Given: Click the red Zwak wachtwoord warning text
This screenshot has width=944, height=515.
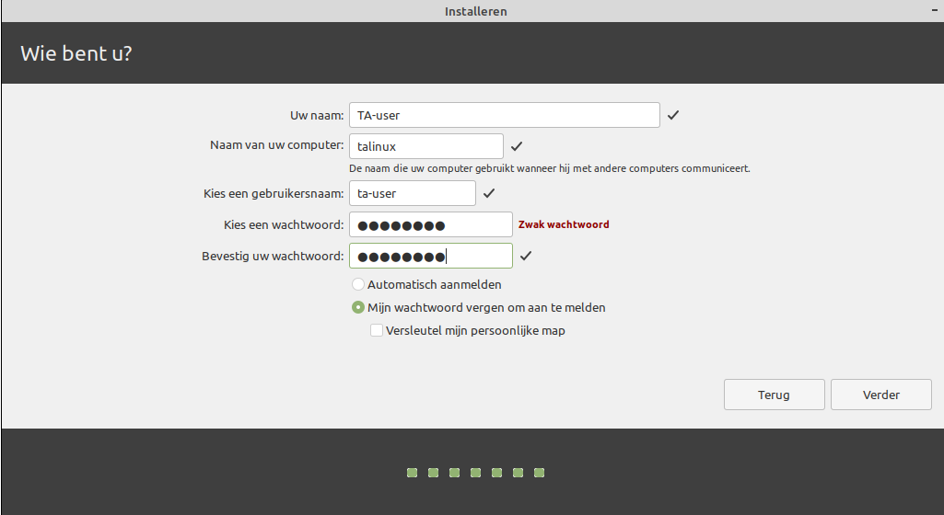Looking at the screenshot, I should coord(564,224).
